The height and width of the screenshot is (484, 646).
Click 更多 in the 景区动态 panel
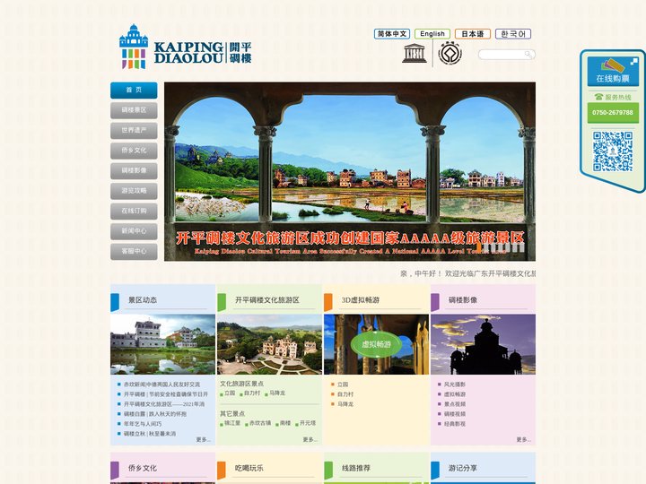point(203,440)
